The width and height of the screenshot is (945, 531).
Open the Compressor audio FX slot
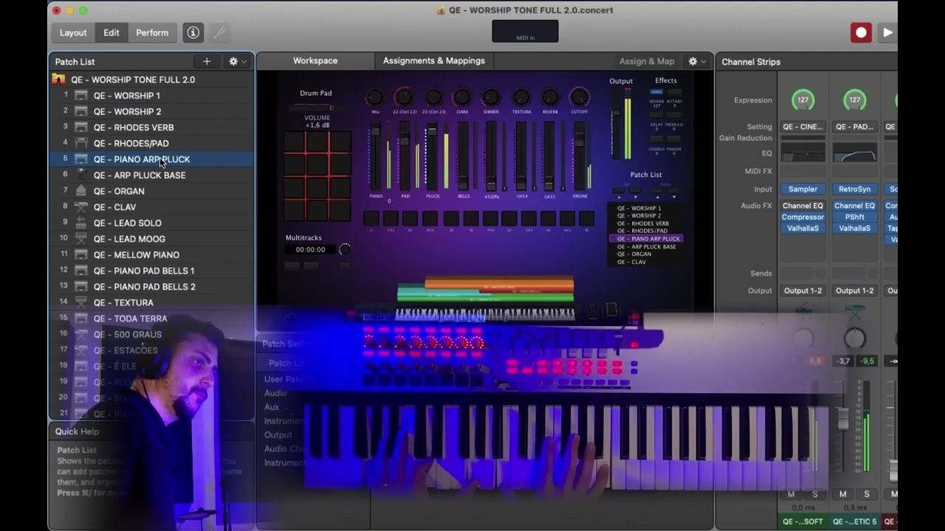(x=803, y=218)
